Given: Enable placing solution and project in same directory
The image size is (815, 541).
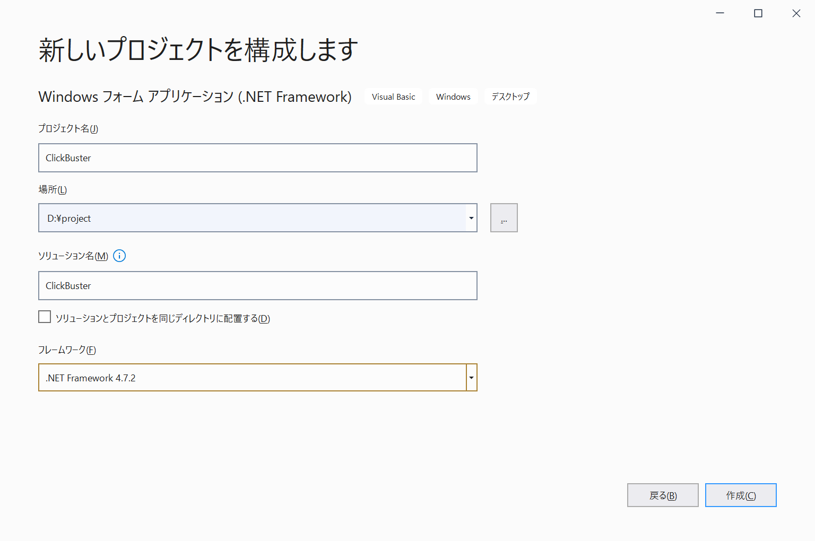Looking at the screenshot, I should pos(45,317).
